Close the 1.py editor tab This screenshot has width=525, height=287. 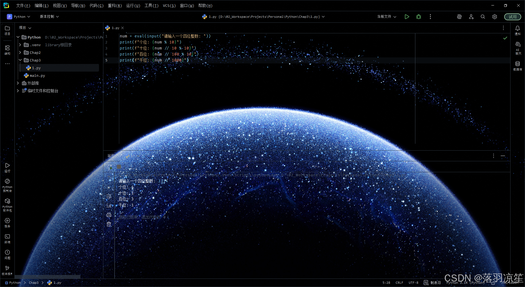click(x=122, y=28)
